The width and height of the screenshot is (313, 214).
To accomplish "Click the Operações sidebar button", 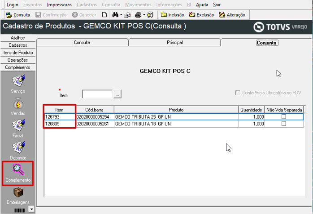I will point(18,60).
